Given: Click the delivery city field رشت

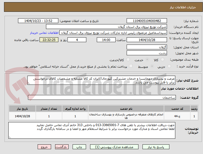Looking at the screenshot, I should (x=147, y=53).
